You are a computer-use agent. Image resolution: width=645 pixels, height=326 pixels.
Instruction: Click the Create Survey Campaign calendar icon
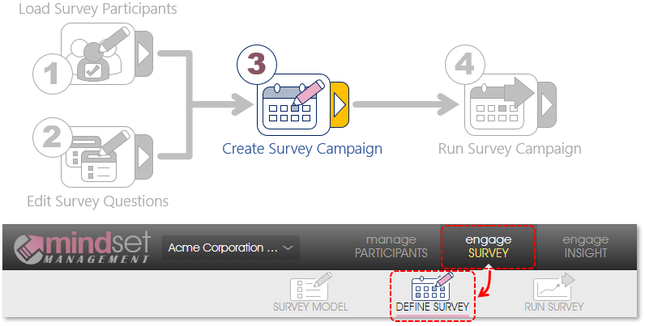pos(293,105)
